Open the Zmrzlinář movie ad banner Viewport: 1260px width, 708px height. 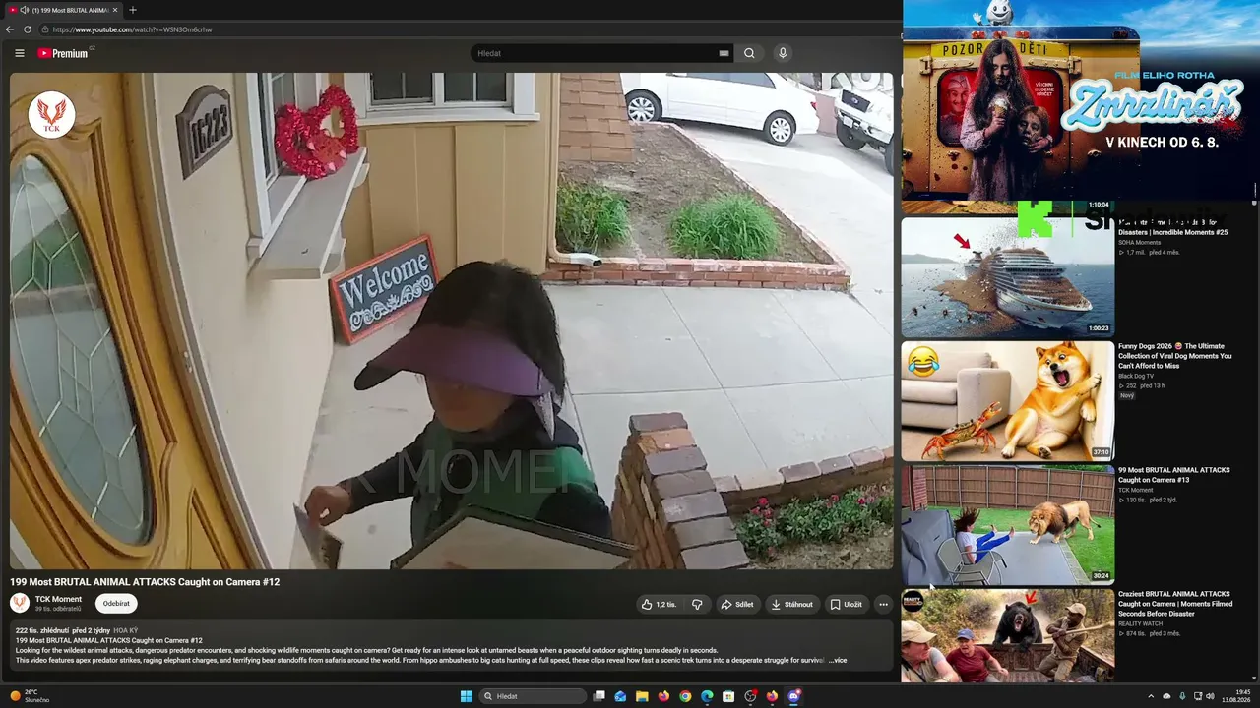point(1079,100)
